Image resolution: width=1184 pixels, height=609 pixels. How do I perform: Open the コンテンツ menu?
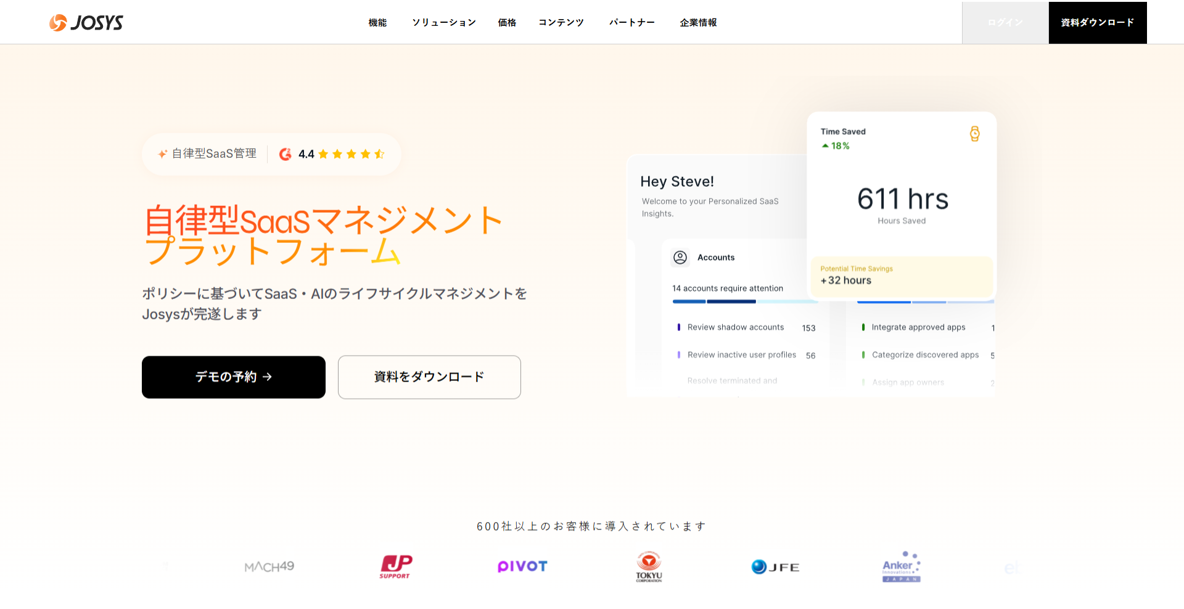[x=561, y=23]
